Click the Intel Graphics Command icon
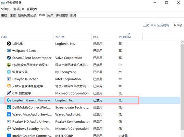Screen dimensions: 184x137 (9, 135)
